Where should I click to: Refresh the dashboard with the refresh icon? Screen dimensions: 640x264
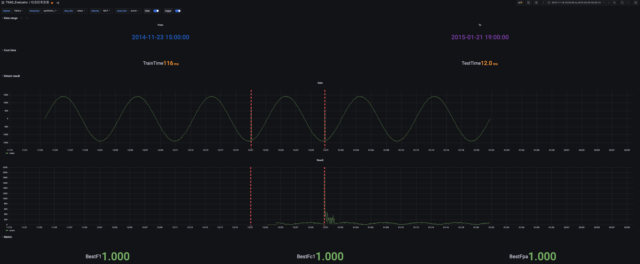tap(622, 2)
